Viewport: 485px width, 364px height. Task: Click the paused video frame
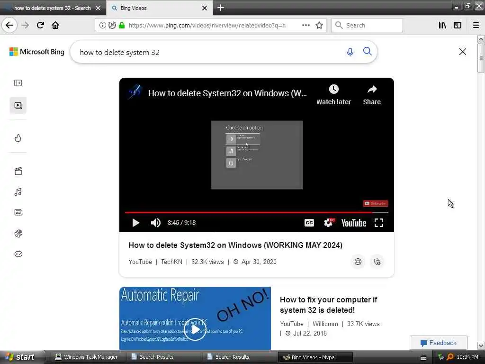(256, 155)
